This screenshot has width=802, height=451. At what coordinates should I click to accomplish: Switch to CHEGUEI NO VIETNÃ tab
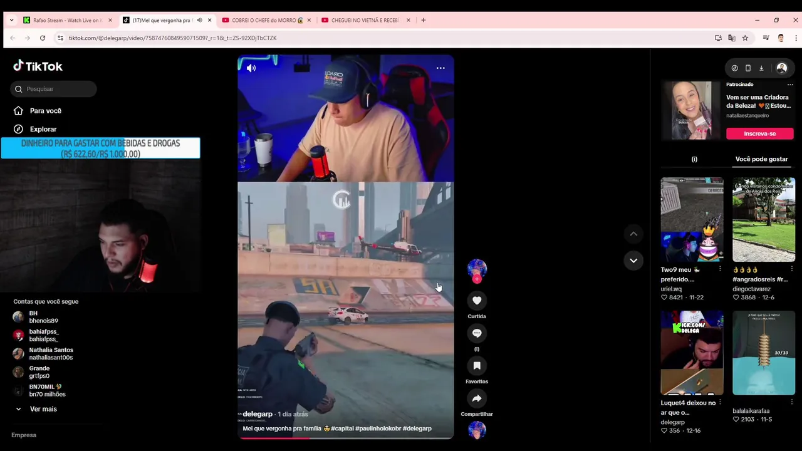(366, 20)
